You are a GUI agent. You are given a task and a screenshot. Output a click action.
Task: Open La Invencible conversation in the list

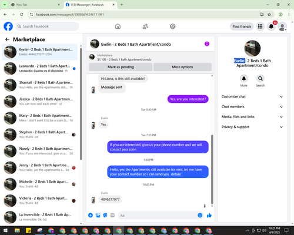pos(39,217)
